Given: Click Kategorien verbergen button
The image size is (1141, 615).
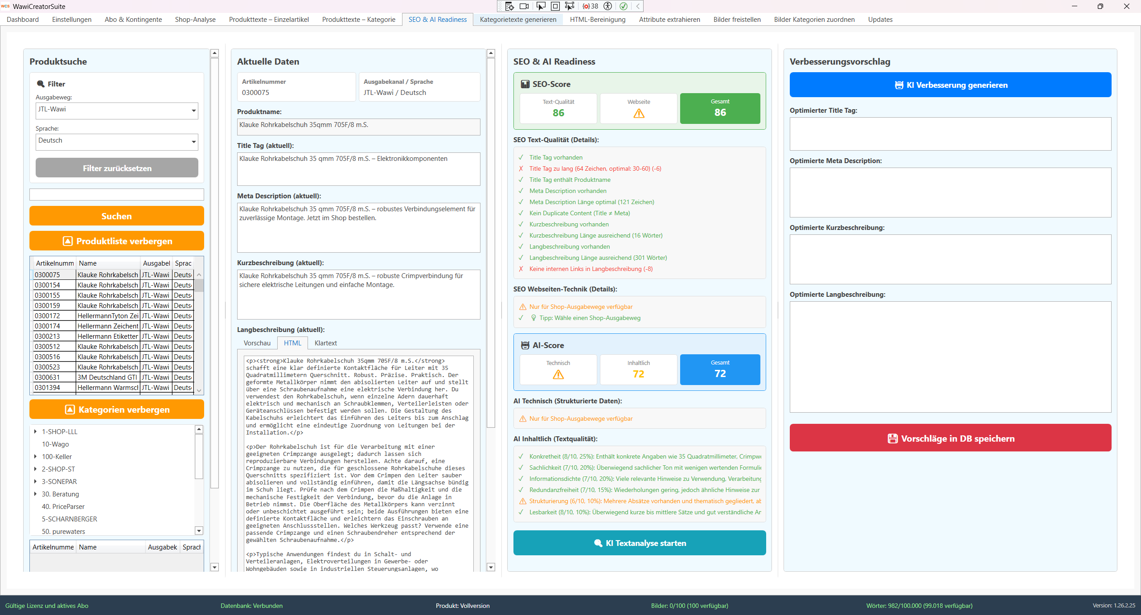Looking at the screenshot, I should 117,410.
